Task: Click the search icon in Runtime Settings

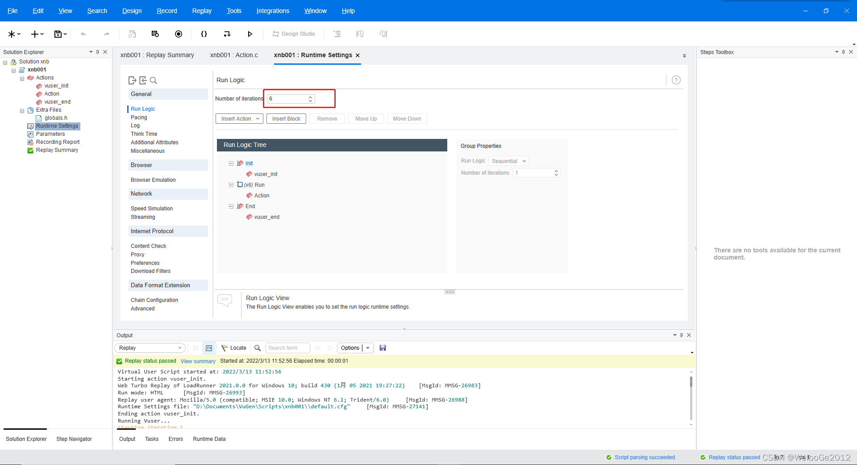Action: click(154, 80)
